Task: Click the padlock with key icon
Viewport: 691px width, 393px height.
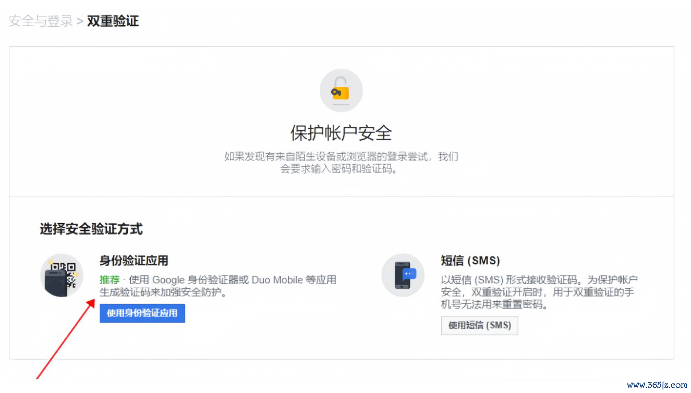Action: click(x=341, y=91)
